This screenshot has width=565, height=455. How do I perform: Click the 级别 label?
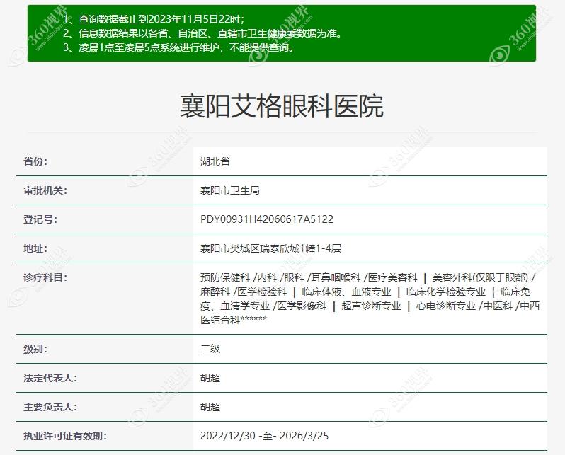point(35,349)
